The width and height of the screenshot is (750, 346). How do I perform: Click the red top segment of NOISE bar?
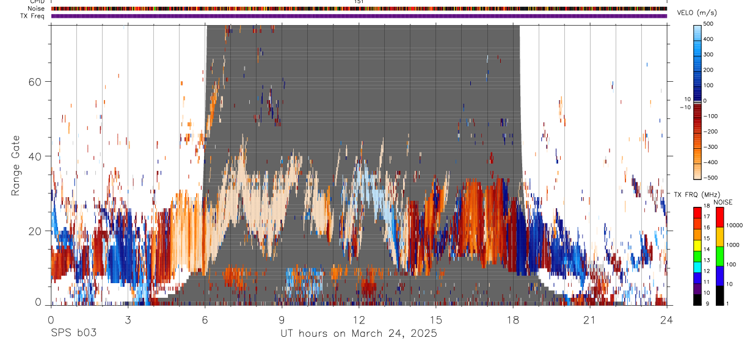[719, 217]
